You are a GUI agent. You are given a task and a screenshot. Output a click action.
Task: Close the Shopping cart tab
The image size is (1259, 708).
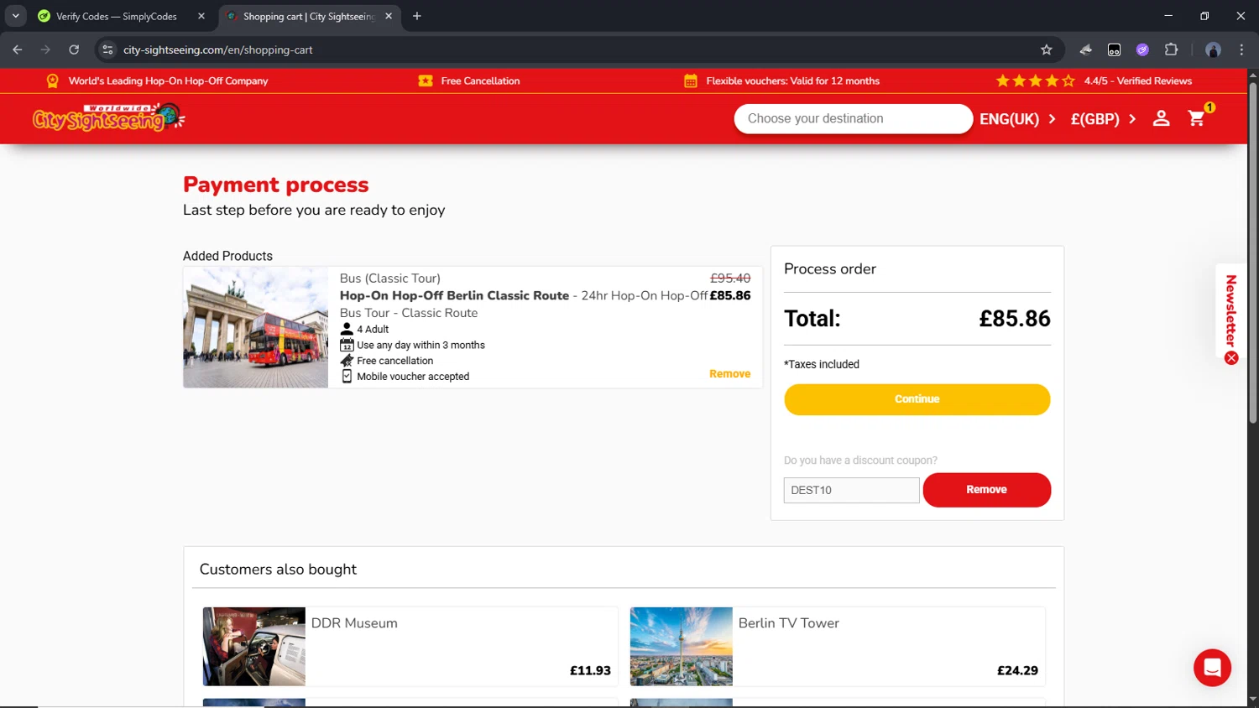coord(389,16)
